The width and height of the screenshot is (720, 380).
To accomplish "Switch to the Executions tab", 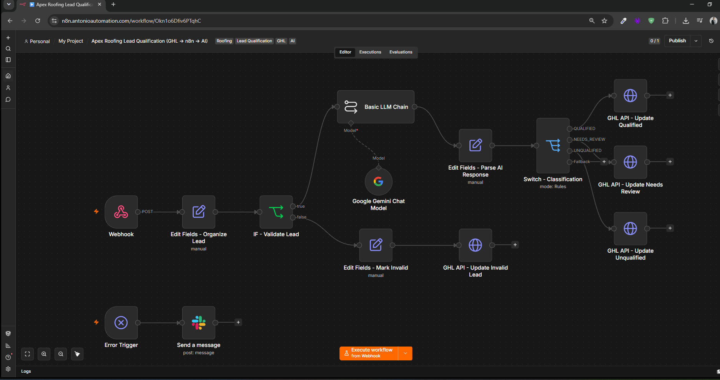I will tap(370, 52).
